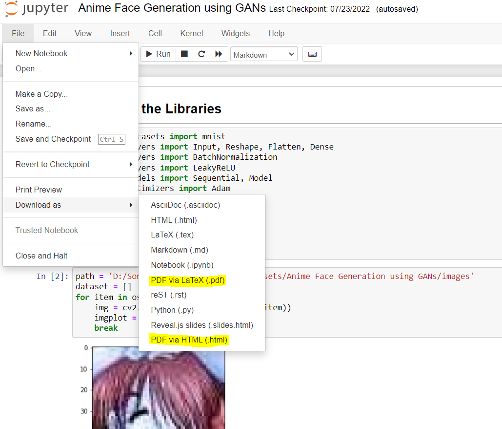Run the current cell

157,54
